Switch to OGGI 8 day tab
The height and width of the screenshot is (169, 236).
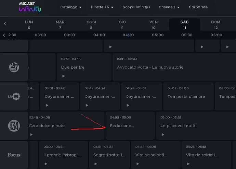91,25
